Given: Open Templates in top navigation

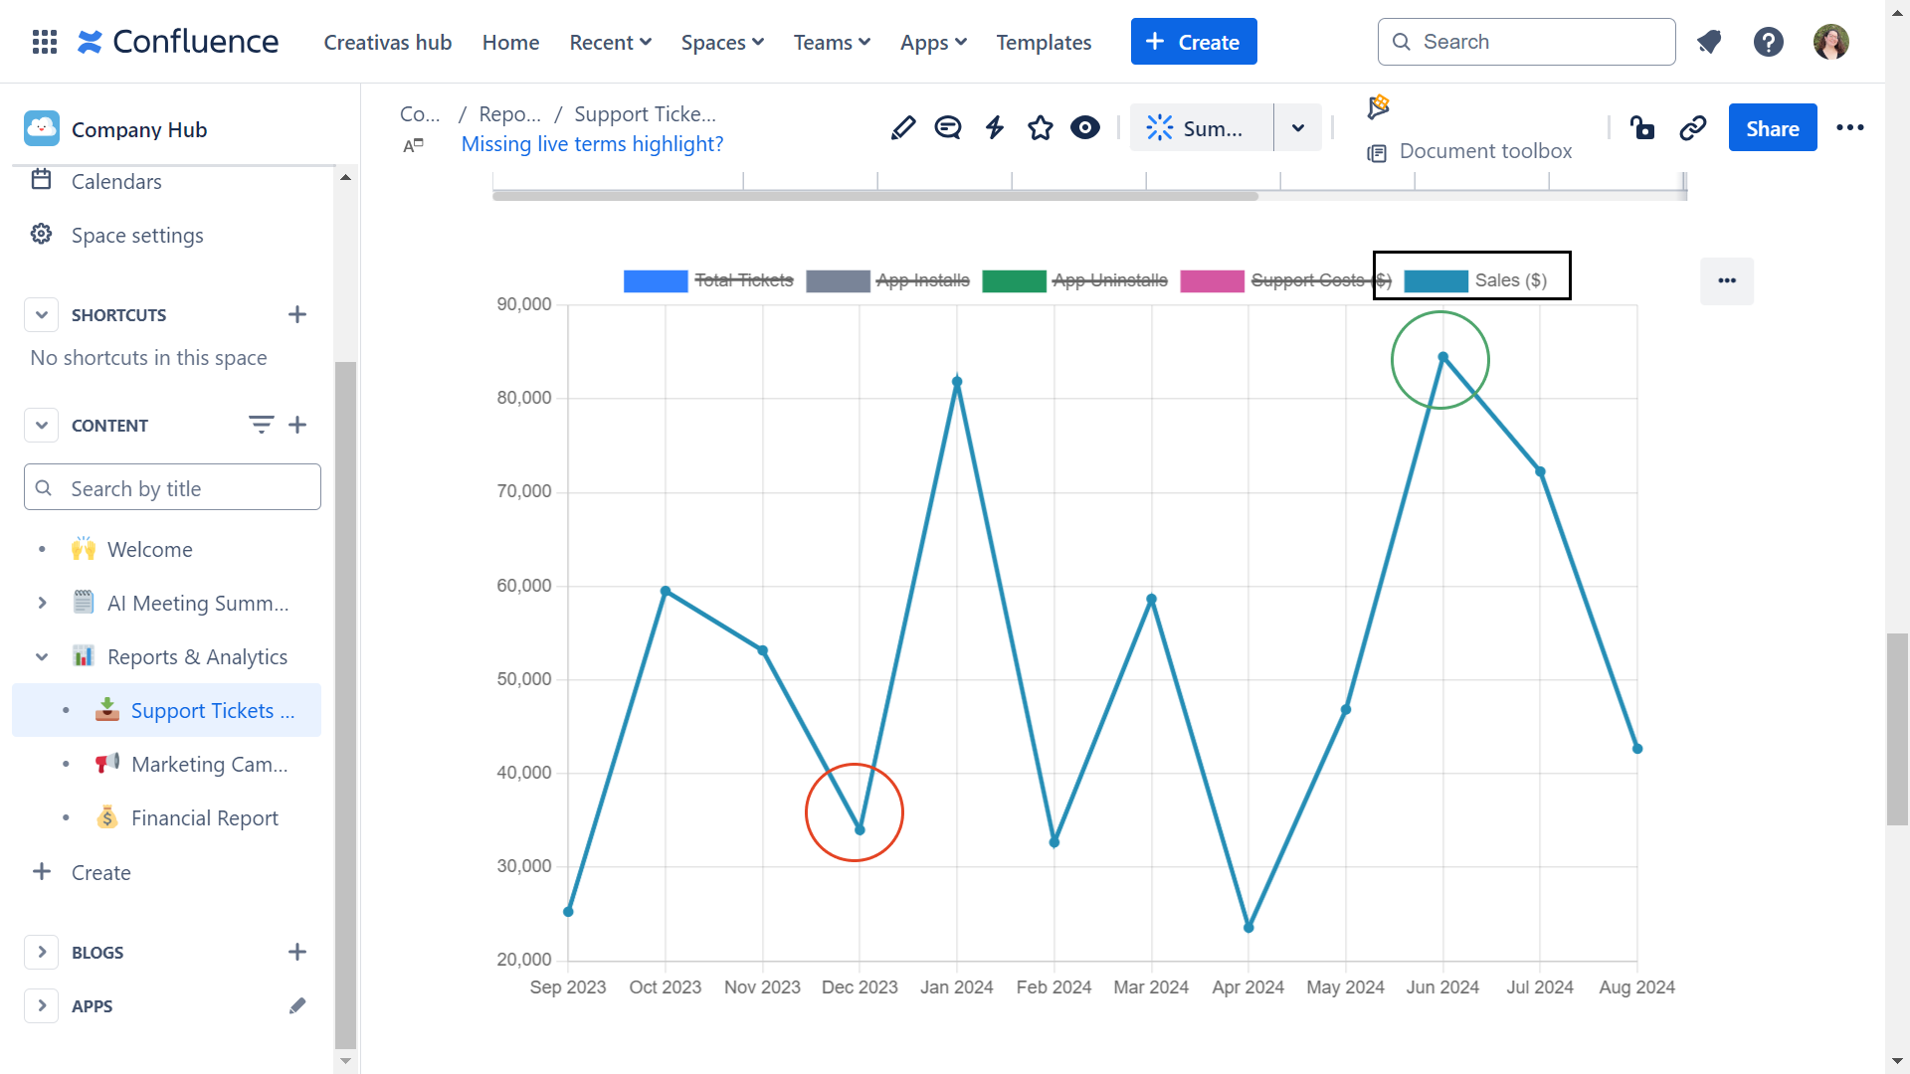Looking at the screenshot, I should coord(1044,42).
